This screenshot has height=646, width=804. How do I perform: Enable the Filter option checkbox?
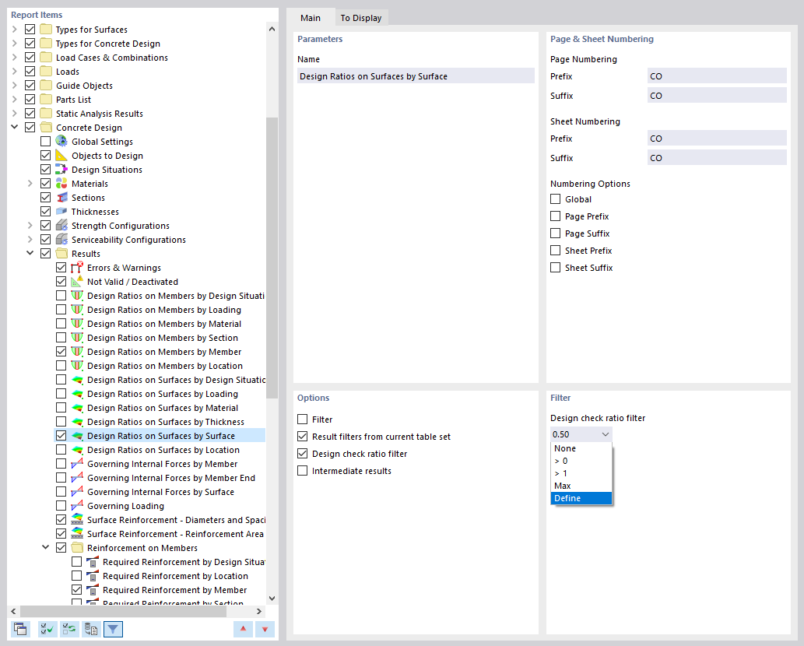[303, 419]
